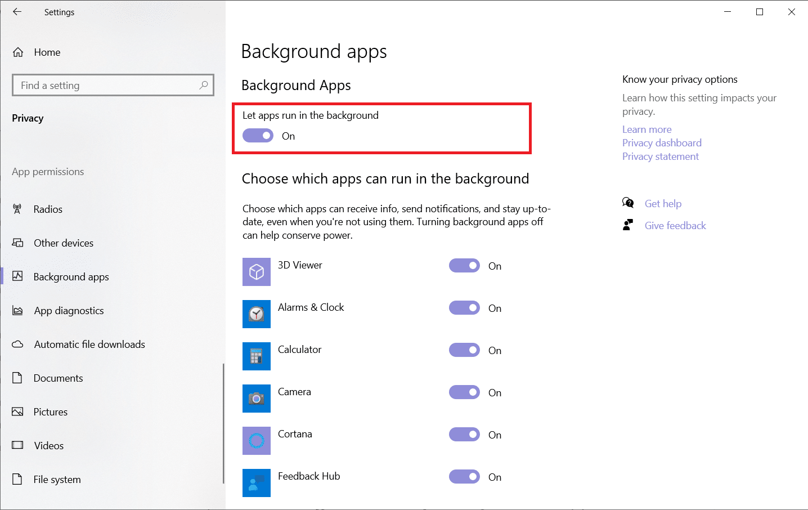The height and width of the screenshot is (510, 808).
Task: Open the Radios privacy page
Action: pos(48,209)
